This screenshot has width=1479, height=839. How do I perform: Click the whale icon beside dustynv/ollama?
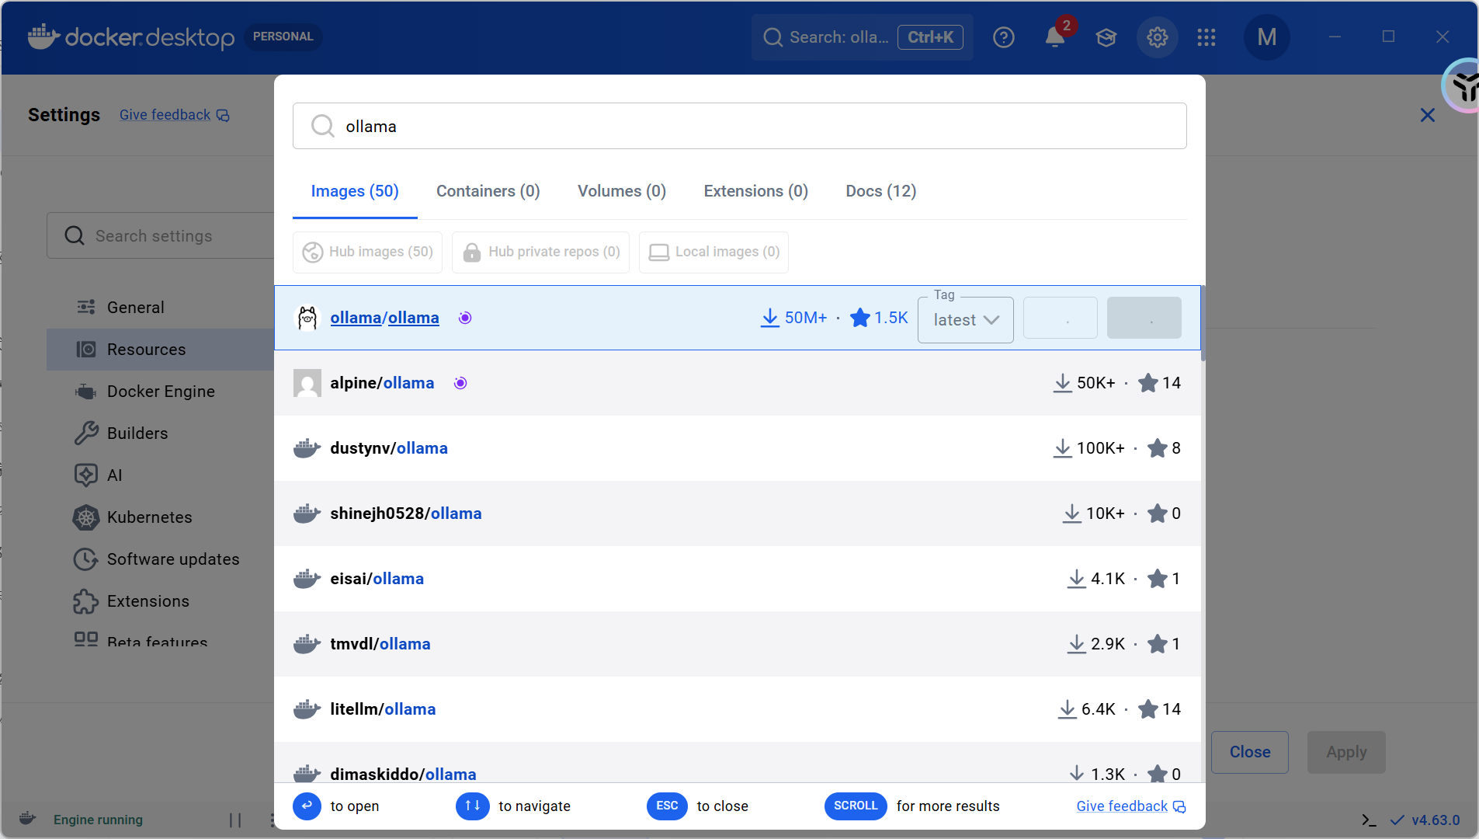click(307, 448)
